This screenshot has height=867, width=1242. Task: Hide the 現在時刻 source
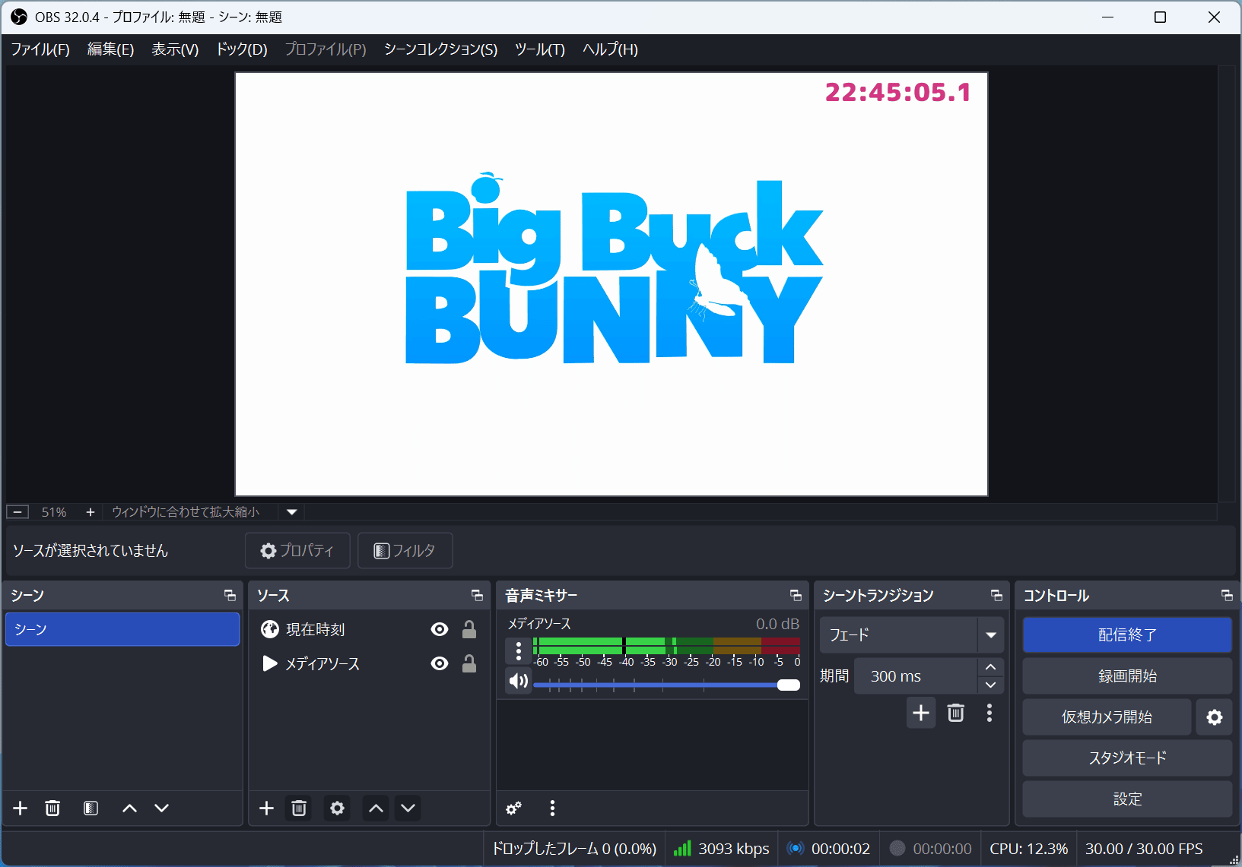pyautogui.click(x=439, y=629)
